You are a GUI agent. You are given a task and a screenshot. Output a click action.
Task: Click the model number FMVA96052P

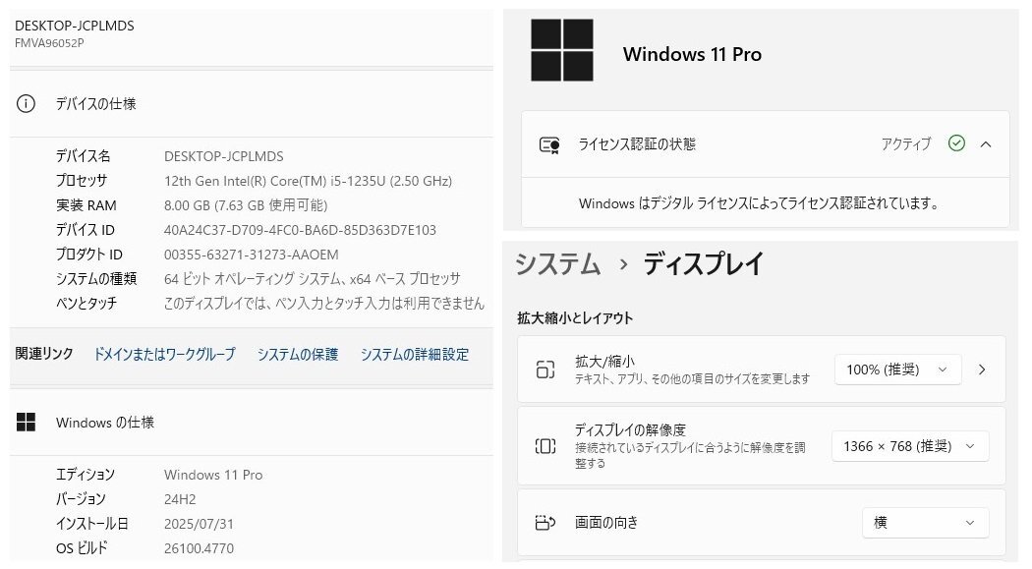49,43
